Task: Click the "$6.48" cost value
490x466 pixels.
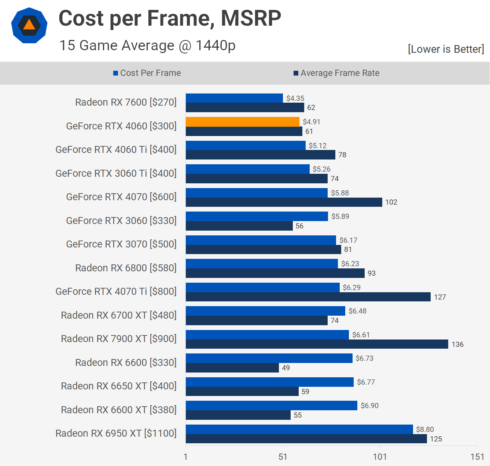Action: 357,311
